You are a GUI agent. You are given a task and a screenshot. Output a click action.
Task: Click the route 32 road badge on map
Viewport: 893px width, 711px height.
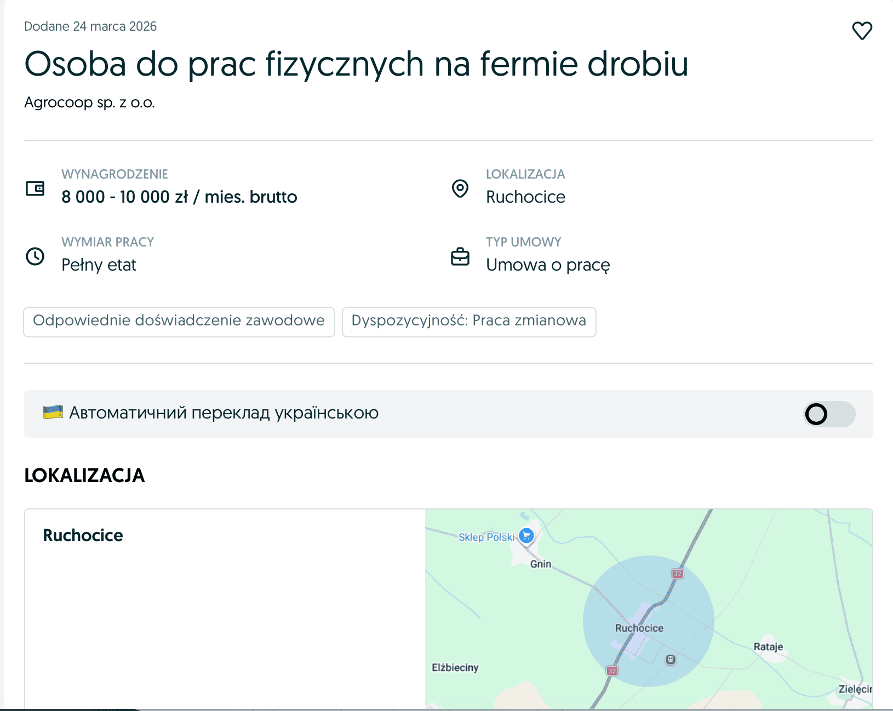pyautogui.click(x=677, y=574)
